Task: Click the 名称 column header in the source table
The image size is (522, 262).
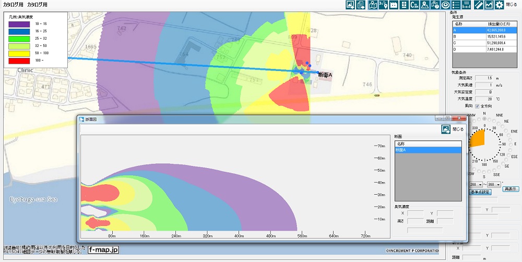Action: (469, 24)
